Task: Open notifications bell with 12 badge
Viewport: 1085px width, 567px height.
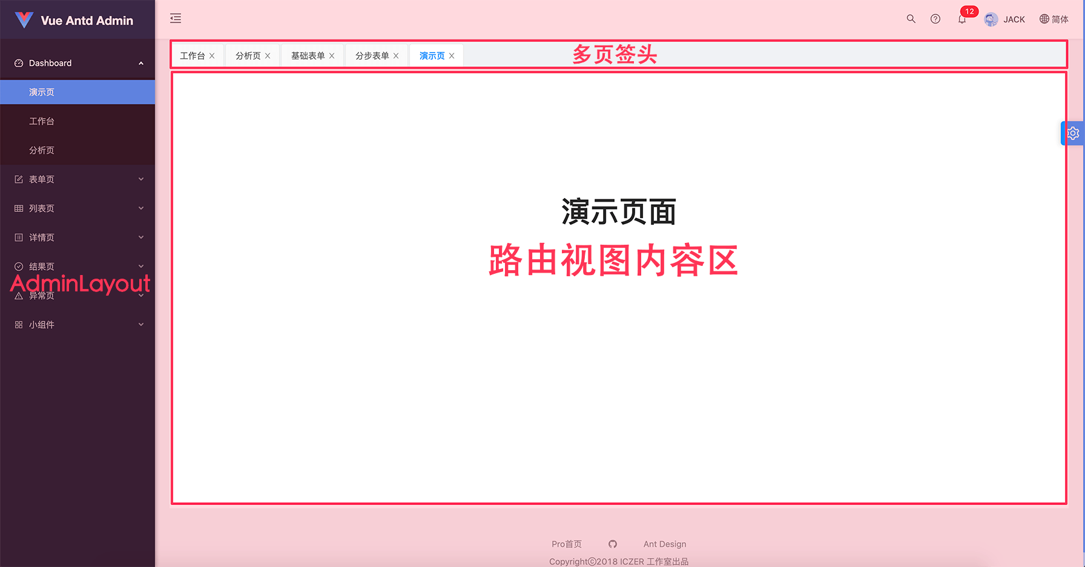Action: 962,19
